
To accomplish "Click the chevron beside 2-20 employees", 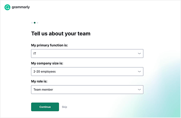I will pyautogui.click(x=139, y=72).
